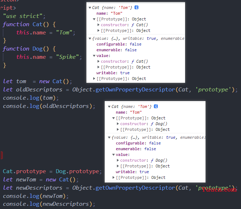Image resolution: width=241 pixels, height=209 pixels.
Task: Click name: "Tom" property in the Cat() constructor panel
Action: click(109, 14)
